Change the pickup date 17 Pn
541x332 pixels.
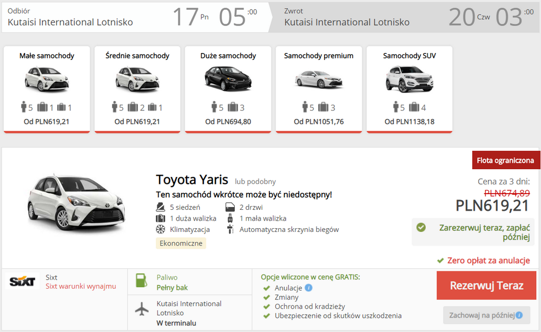coord(191,17)
